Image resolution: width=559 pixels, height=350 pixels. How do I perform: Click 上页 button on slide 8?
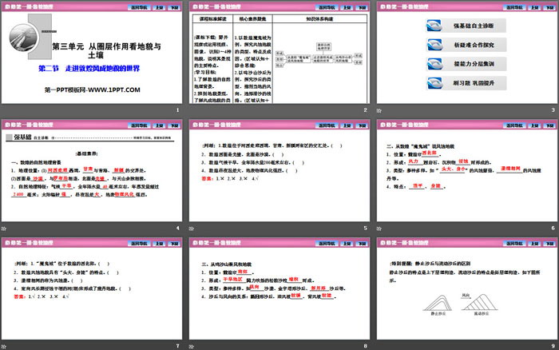(x=347, y=244)
